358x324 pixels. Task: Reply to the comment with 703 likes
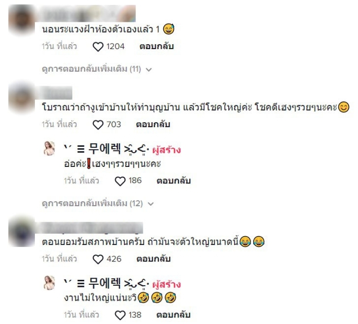(x=153, y=125)
